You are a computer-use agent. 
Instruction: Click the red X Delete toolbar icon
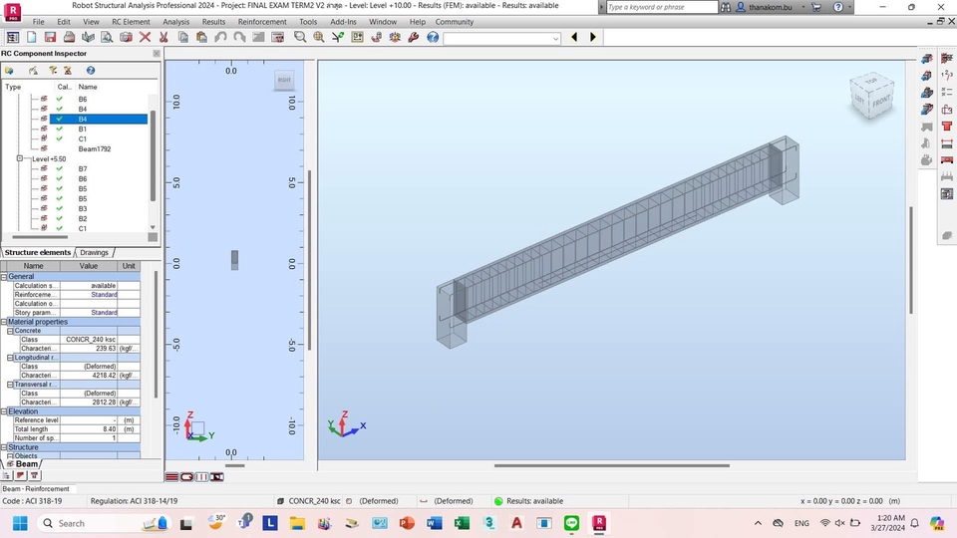pyautogui.click(x=145, y=38)
